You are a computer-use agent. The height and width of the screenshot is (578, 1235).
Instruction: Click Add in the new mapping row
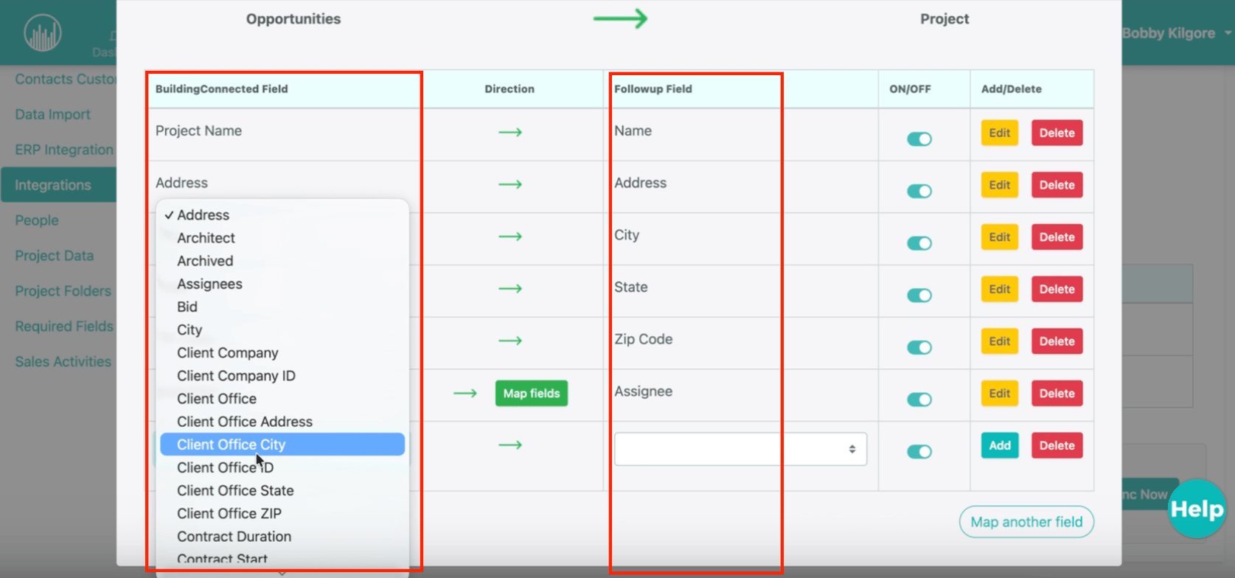(x=999, y=445)
